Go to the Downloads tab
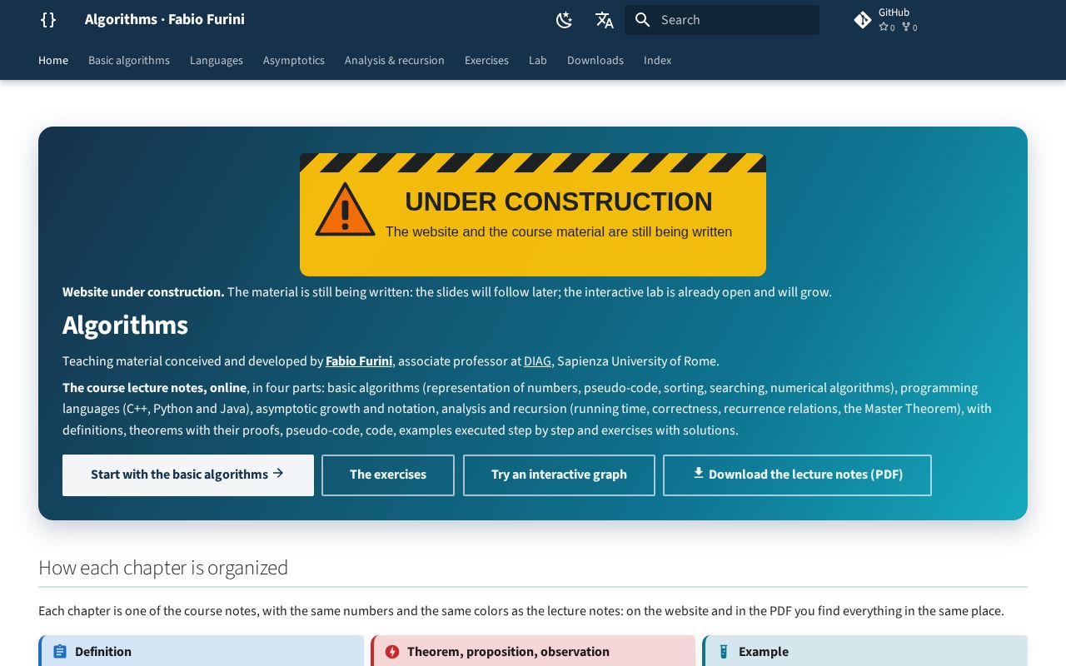This screenshot has width=1066, height=666. pyautogui.click(x=595, y=60)
